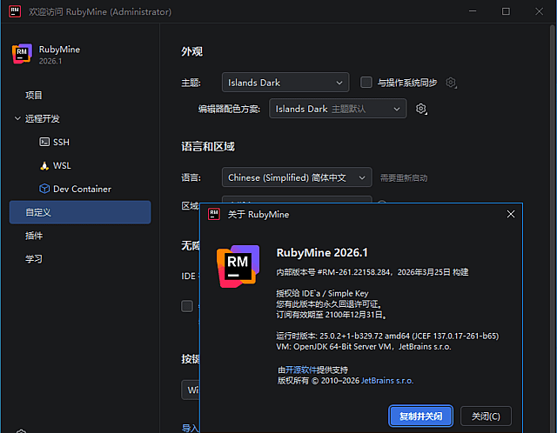The image size is (557, 433).
Task: Open the WSL remote development entry
Action: click(62, 165)
